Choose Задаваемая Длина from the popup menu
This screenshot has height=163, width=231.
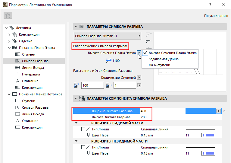coord(164,59)
